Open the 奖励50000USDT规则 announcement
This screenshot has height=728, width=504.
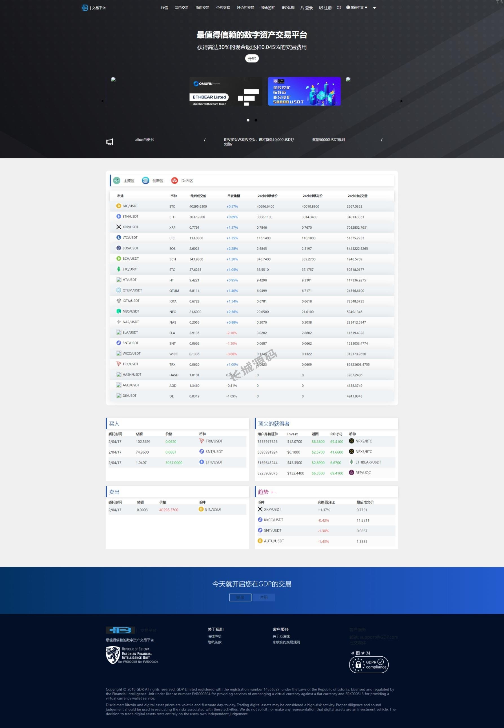click(x=328, y=140)
